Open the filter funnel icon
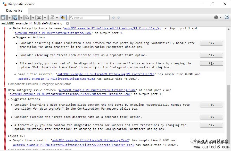The image size is (231, 151). (52, 17)
